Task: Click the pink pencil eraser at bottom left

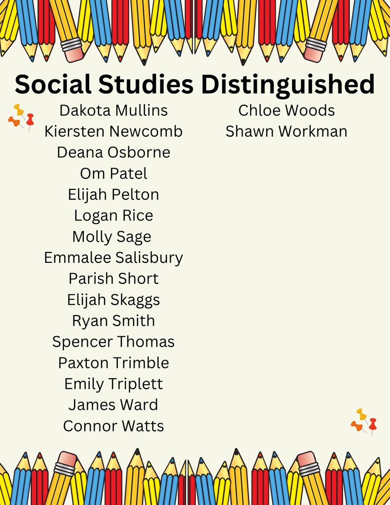Action: click(x=67, y=460)
